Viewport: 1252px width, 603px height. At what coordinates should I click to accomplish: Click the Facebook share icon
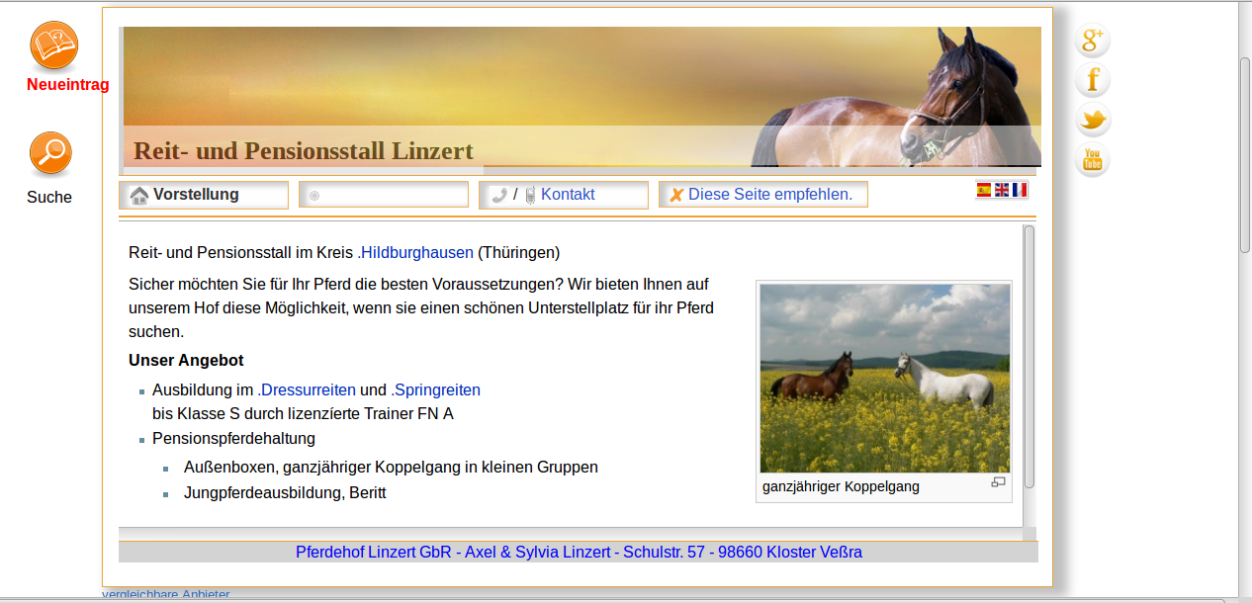(x=1093, y=80)
